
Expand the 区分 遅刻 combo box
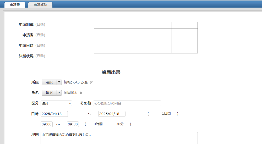pos(56,103)
